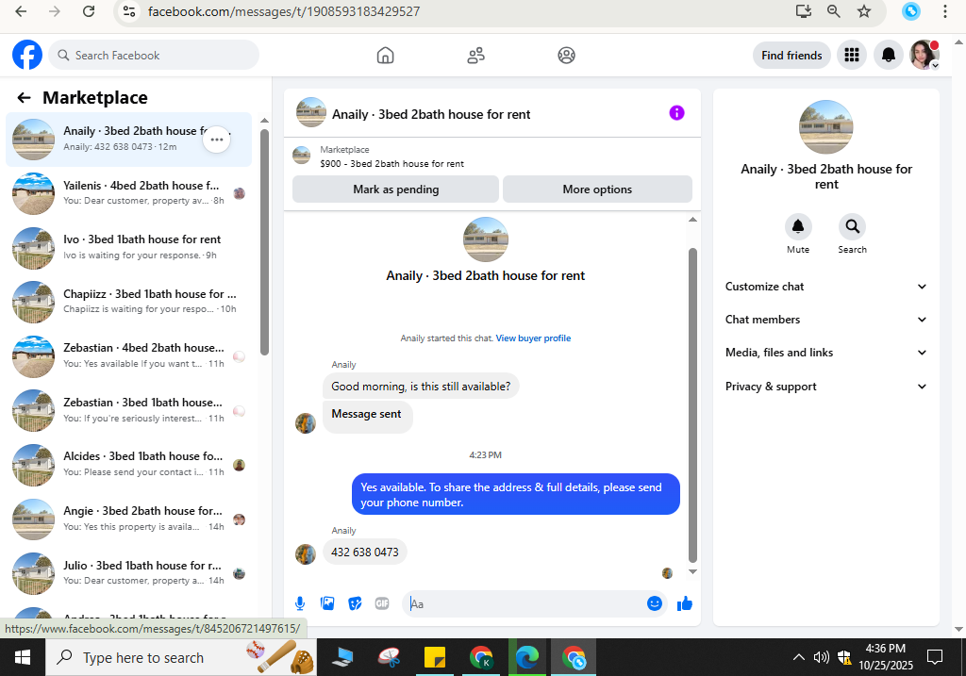Send a thumbs-up like
The width and height of the screenshot is (966, 676).
coord(685,604)
